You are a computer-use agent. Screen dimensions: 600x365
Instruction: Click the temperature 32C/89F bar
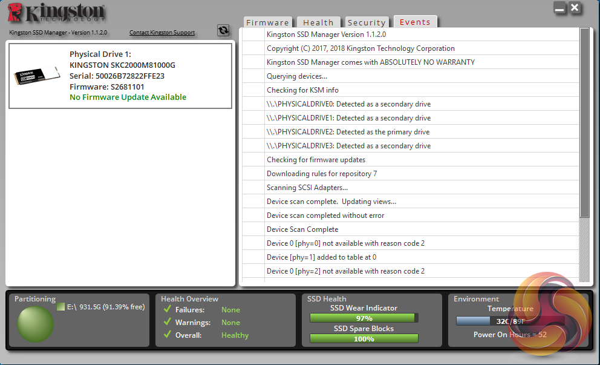(510, 321)
